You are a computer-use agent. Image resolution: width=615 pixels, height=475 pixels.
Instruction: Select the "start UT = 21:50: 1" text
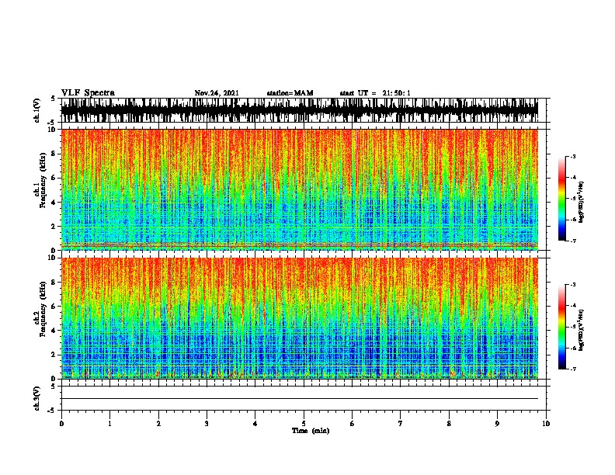pos(375,93)
